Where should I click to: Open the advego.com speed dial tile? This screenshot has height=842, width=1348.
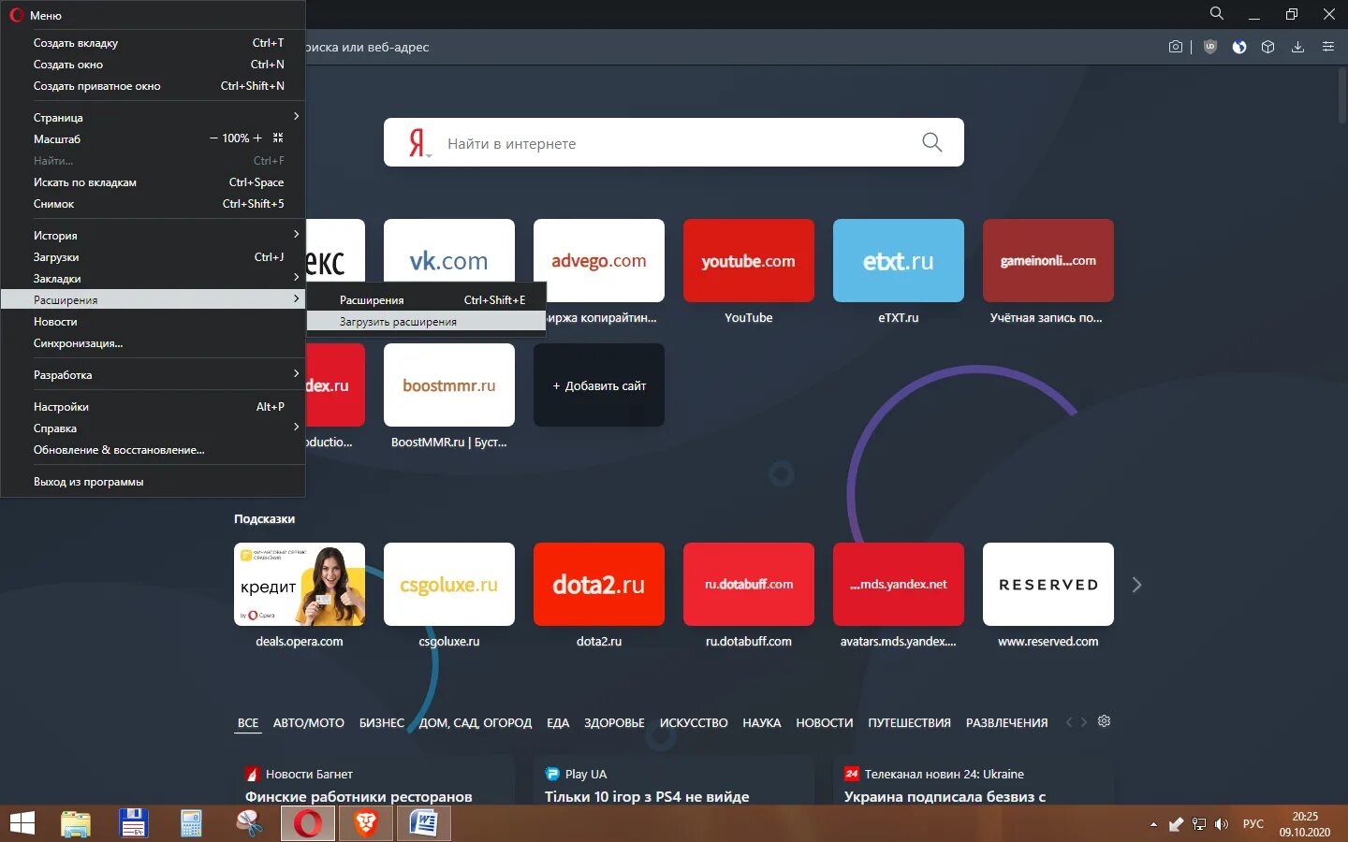click(599, 260)
